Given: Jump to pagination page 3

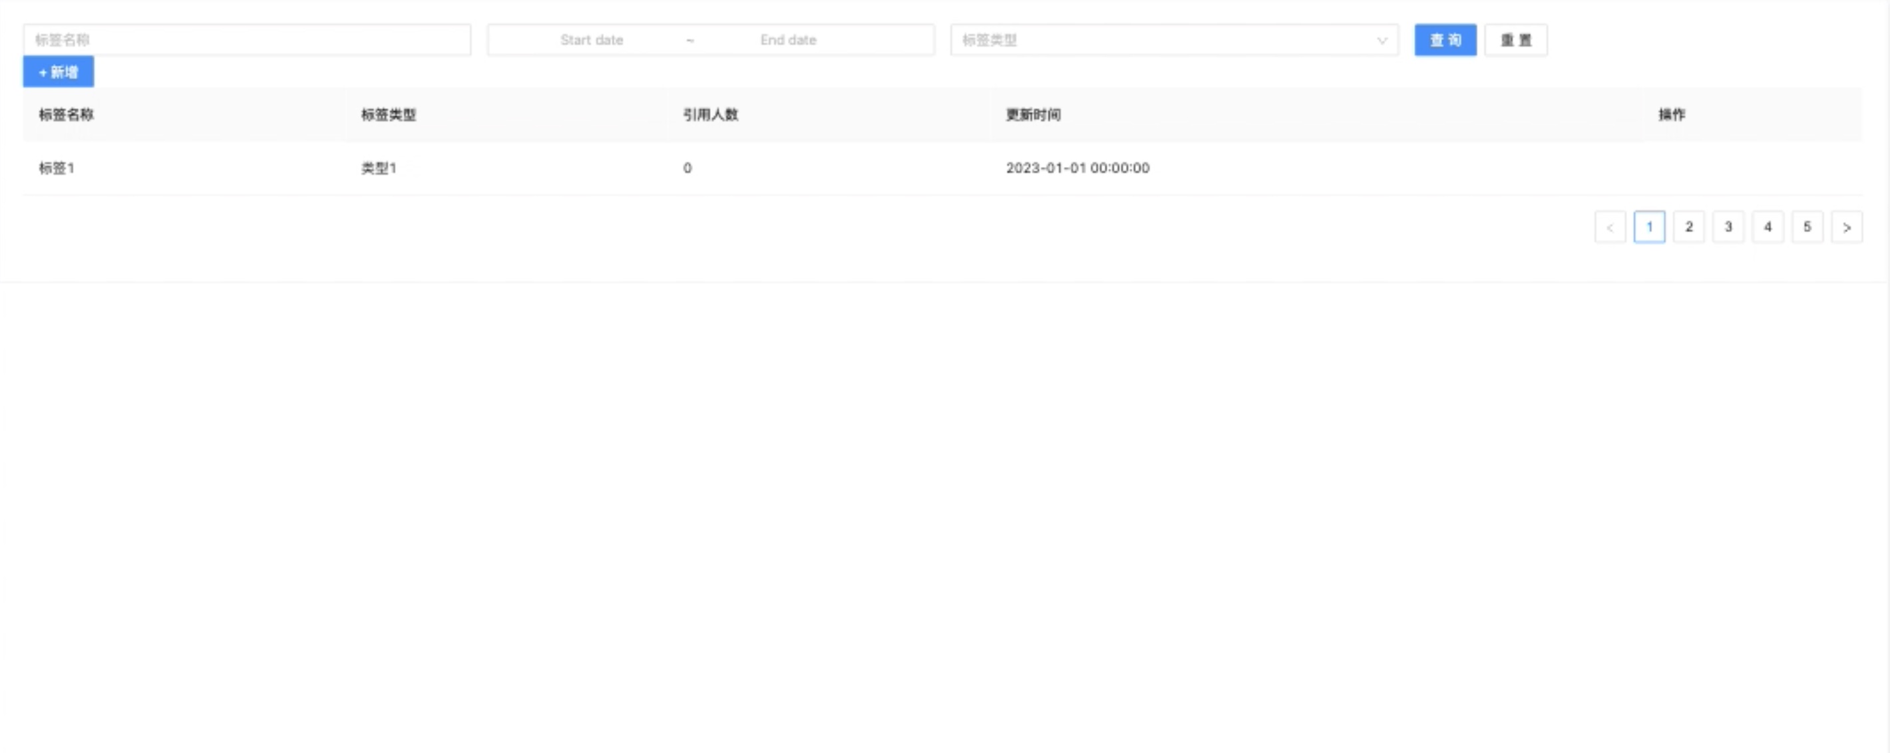Looking at the screenshot, I should click(1728, 227).
